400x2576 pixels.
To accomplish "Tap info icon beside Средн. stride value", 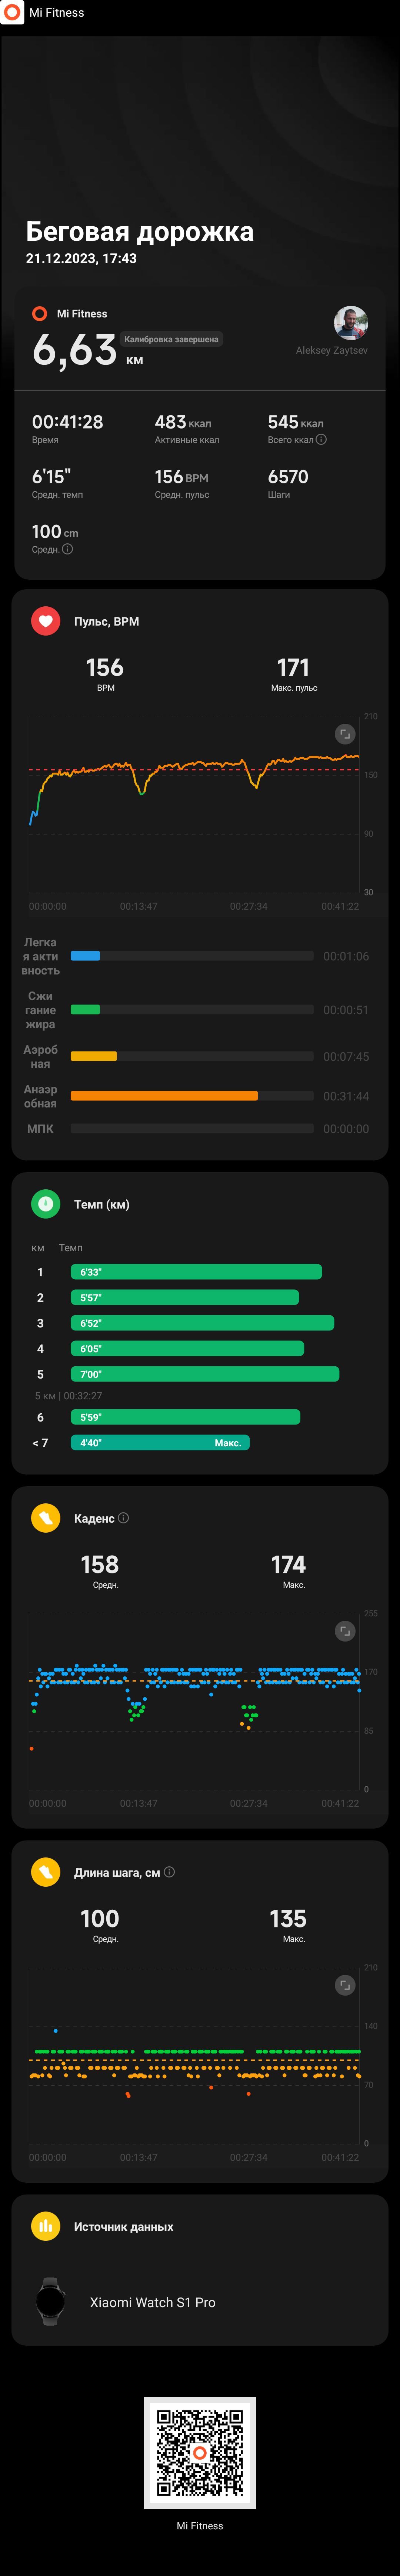I will coord(67,549).
